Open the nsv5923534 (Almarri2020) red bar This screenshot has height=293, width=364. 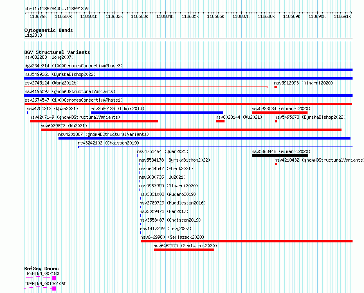pyautogui.click(x=280, y=113)
